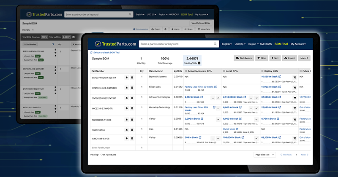Click info icon beside Total kgCO2e in front screen

pyautogui.click(x=199, y=63)
